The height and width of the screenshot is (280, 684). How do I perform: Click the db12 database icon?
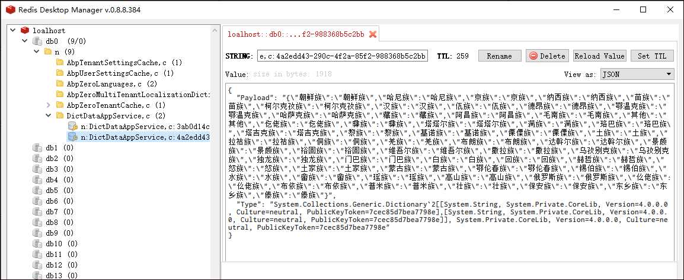37,265
